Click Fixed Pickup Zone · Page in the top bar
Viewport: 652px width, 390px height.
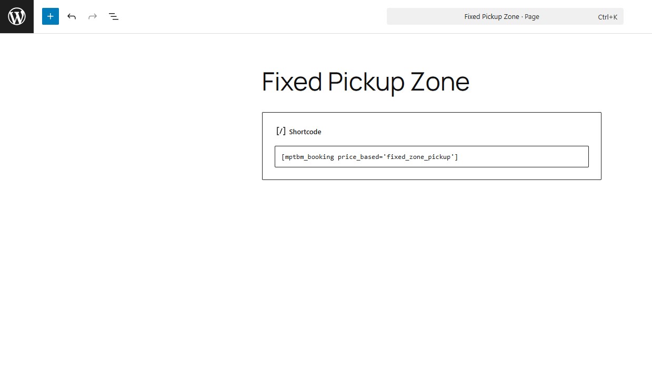click(x=501, y=16)
